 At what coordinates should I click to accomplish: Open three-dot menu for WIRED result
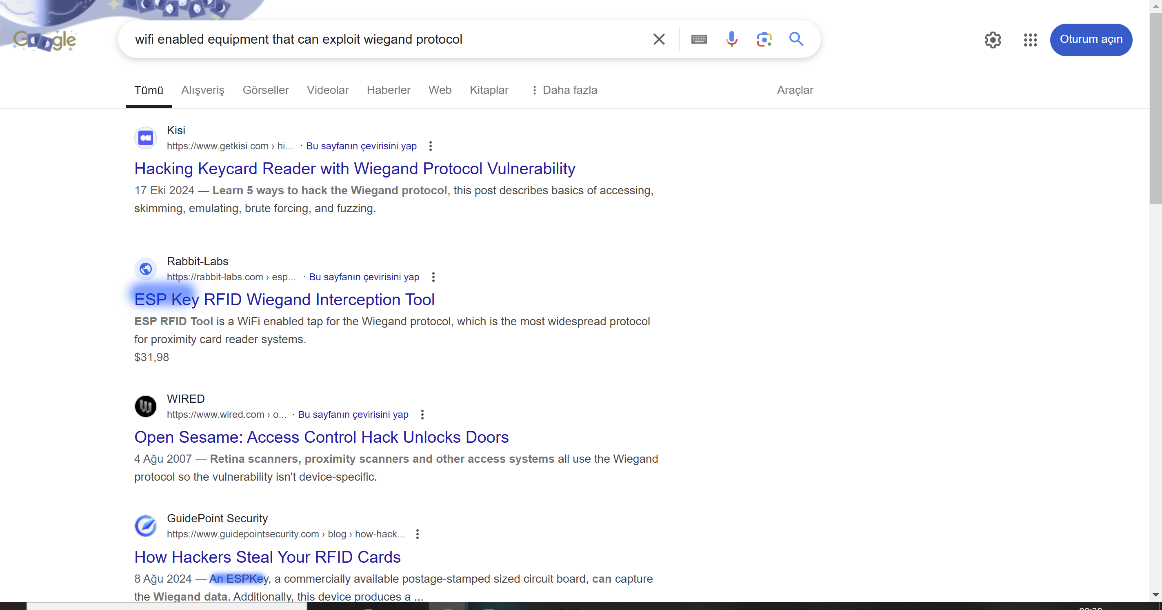coord(422,414)
